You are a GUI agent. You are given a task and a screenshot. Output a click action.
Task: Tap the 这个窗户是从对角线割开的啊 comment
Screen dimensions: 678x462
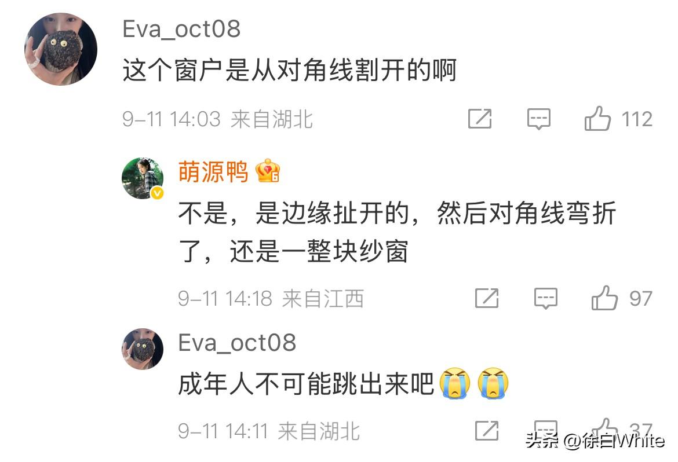(290, 70)
